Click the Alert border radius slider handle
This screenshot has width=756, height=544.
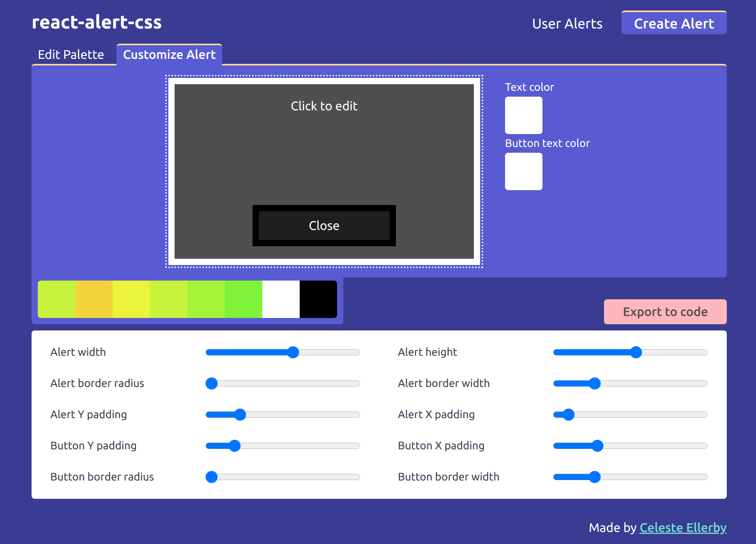[x=212, y=383]
